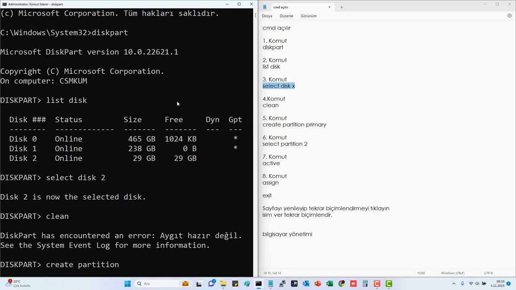Click the 'St 10, Süt 14' cursor position
516x290 pixels.
[273, 273]
